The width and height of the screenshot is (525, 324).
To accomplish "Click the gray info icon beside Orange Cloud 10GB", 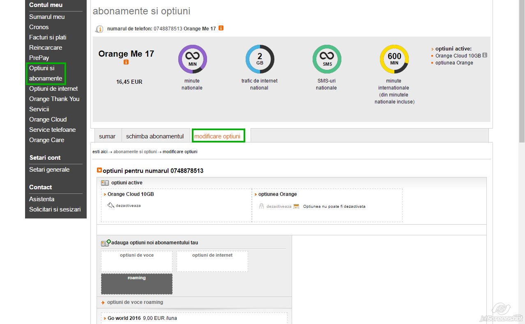I will click(x=485, y=55).
